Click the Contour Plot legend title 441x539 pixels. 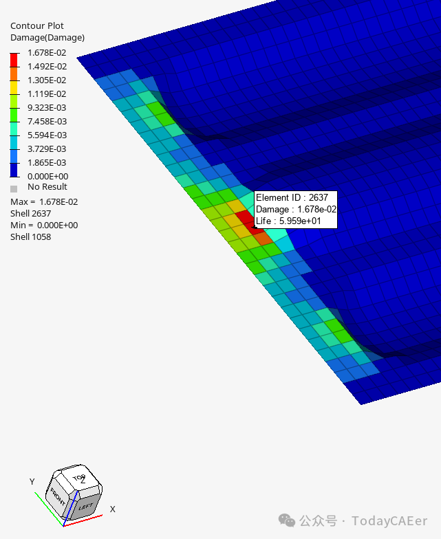click(37, 26)
